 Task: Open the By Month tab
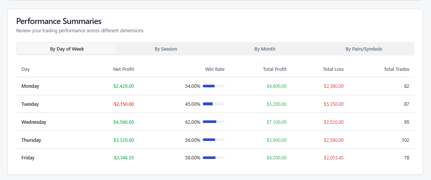[x=265, y=49]
